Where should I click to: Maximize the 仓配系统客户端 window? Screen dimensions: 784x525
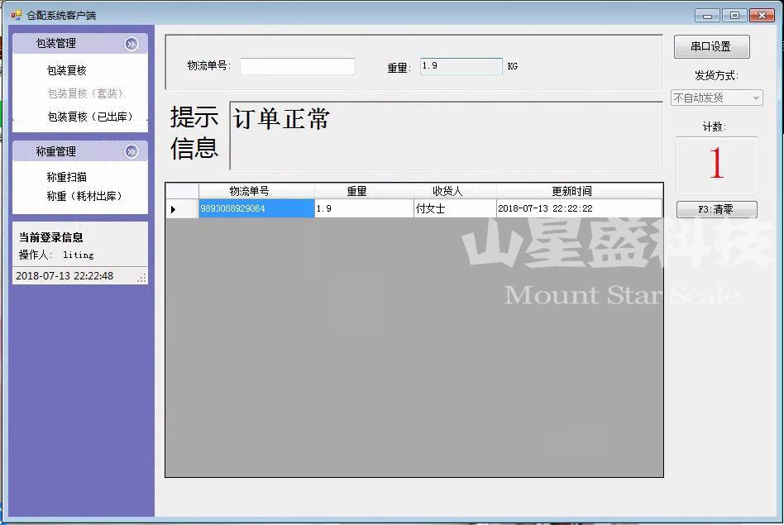click(734, 15)
